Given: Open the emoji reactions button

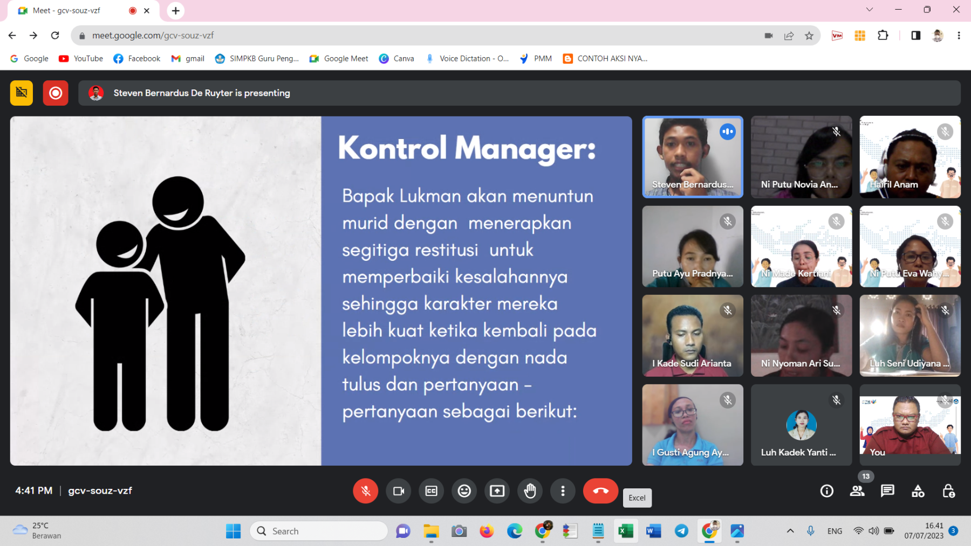Looking at the screenshot, I should pyautogui.click(x=464, y=491).
